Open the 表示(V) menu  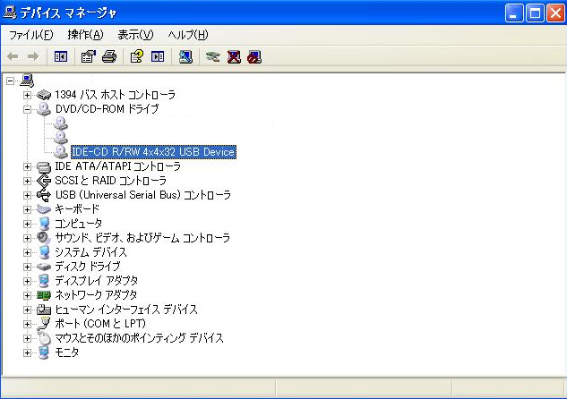[135, 35]
